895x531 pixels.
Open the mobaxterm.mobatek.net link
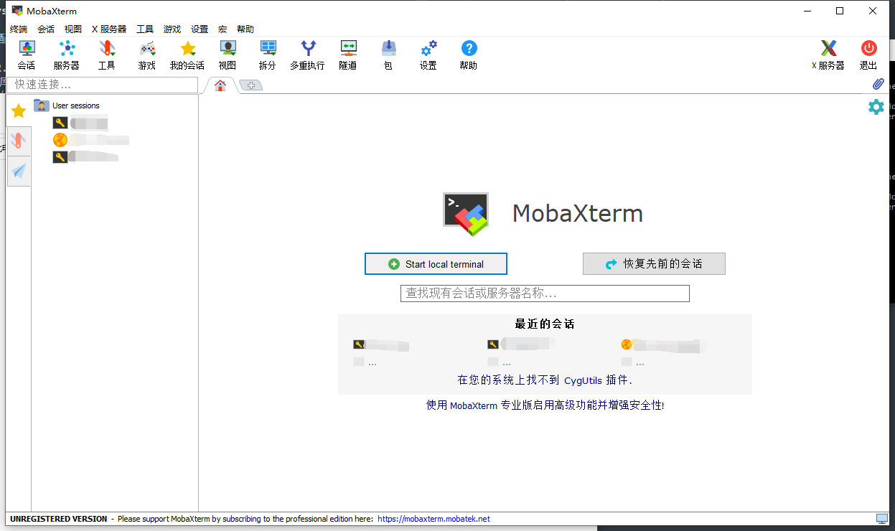point(434,518)
